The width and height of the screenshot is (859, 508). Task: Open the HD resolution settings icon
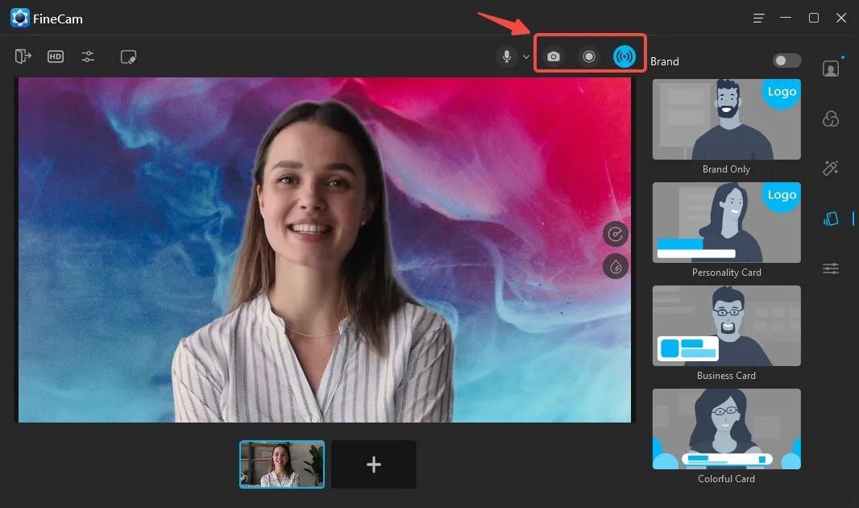pyautogui.click(x=56, y=56)
